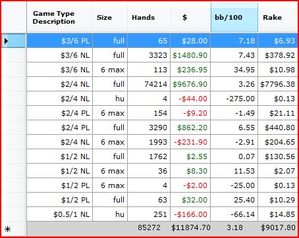Click the $440.80 rake cell

coord(278,128)
